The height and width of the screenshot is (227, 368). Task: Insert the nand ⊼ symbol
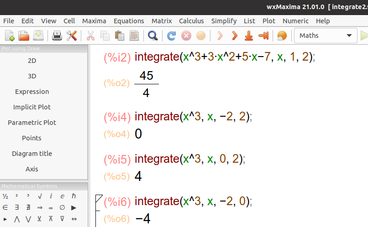(x=51, y=219)
